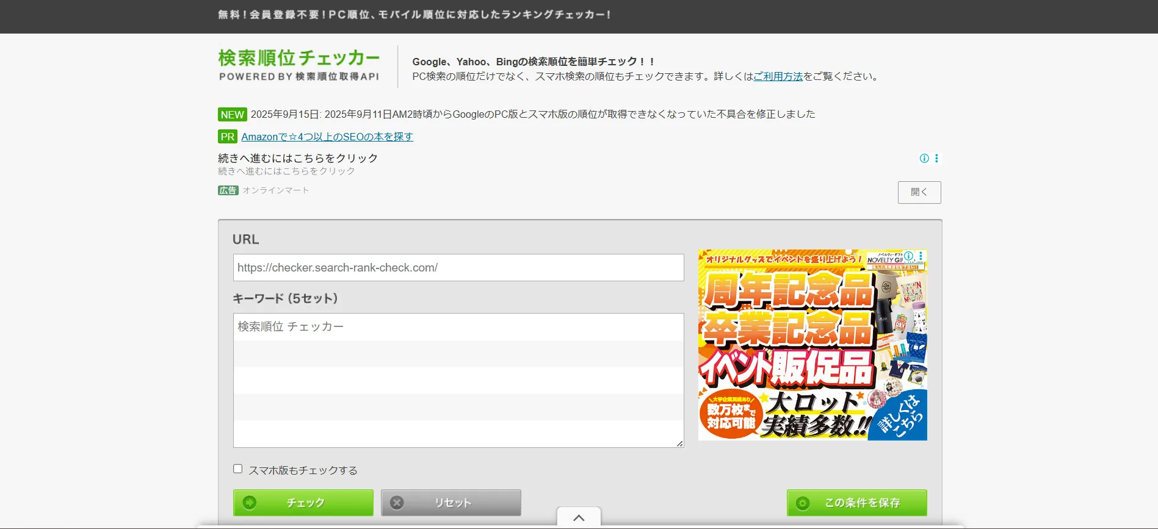
Task: Click the gray リセット button
Action: coord(451,503)
